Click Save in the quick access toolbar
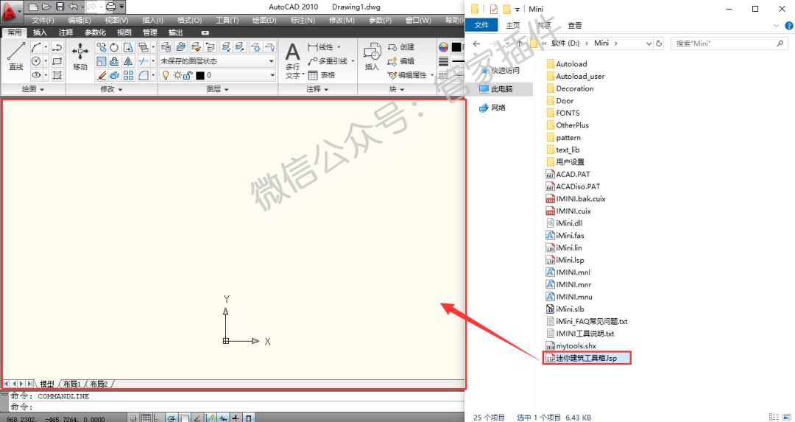795x422 pixels. point(60,7)
